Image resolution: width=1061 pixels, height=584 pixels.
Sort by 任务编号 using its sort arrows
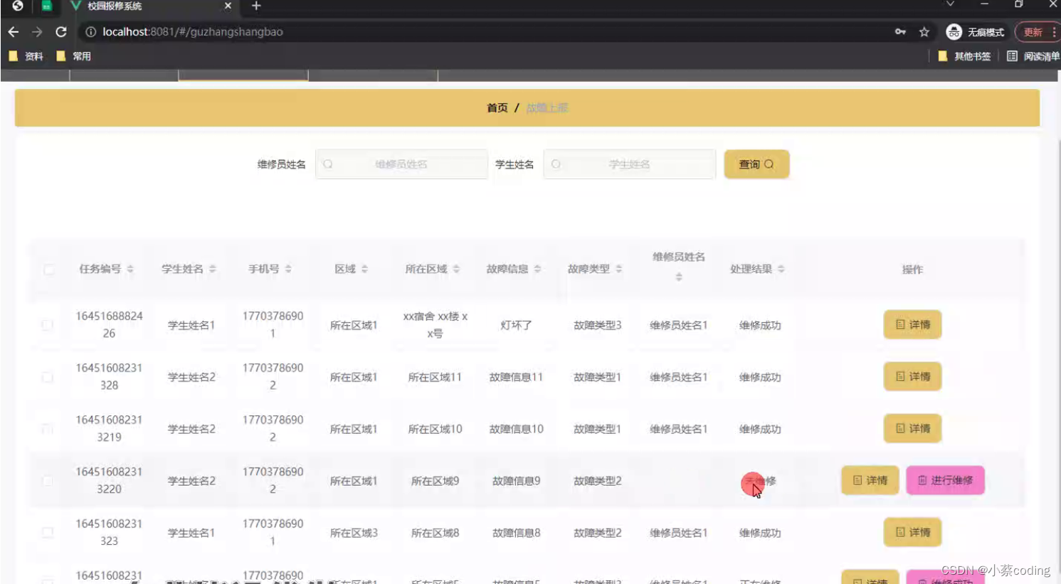(x=131, y=269)
